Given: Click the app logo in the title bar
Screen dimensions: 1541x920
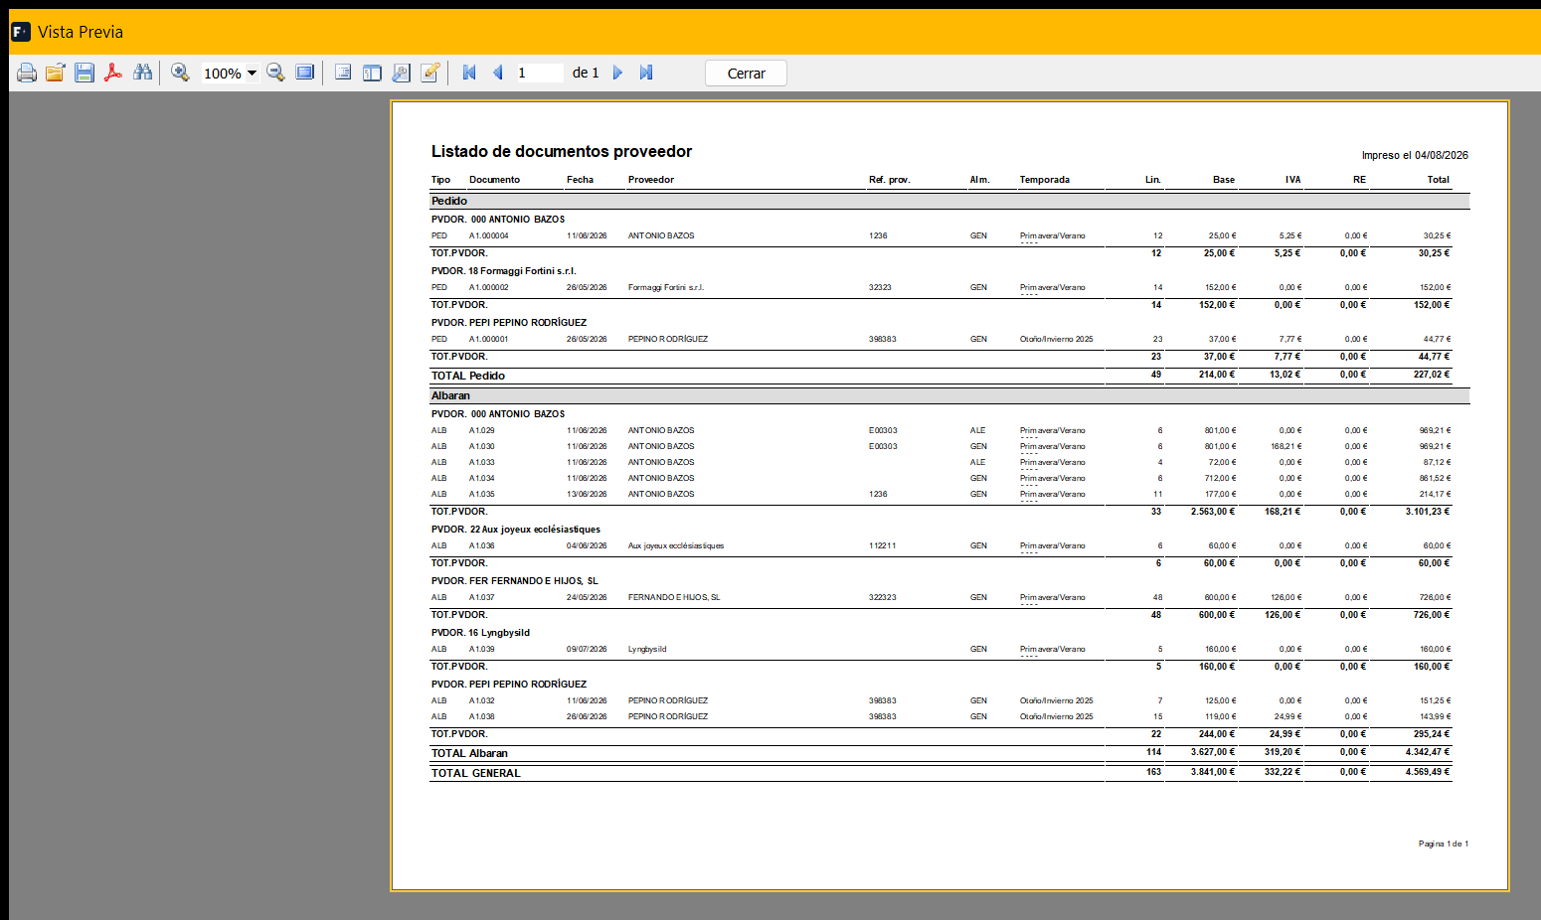Looking at the screenshot, I should pyautogui.click(x=21, y=32).
